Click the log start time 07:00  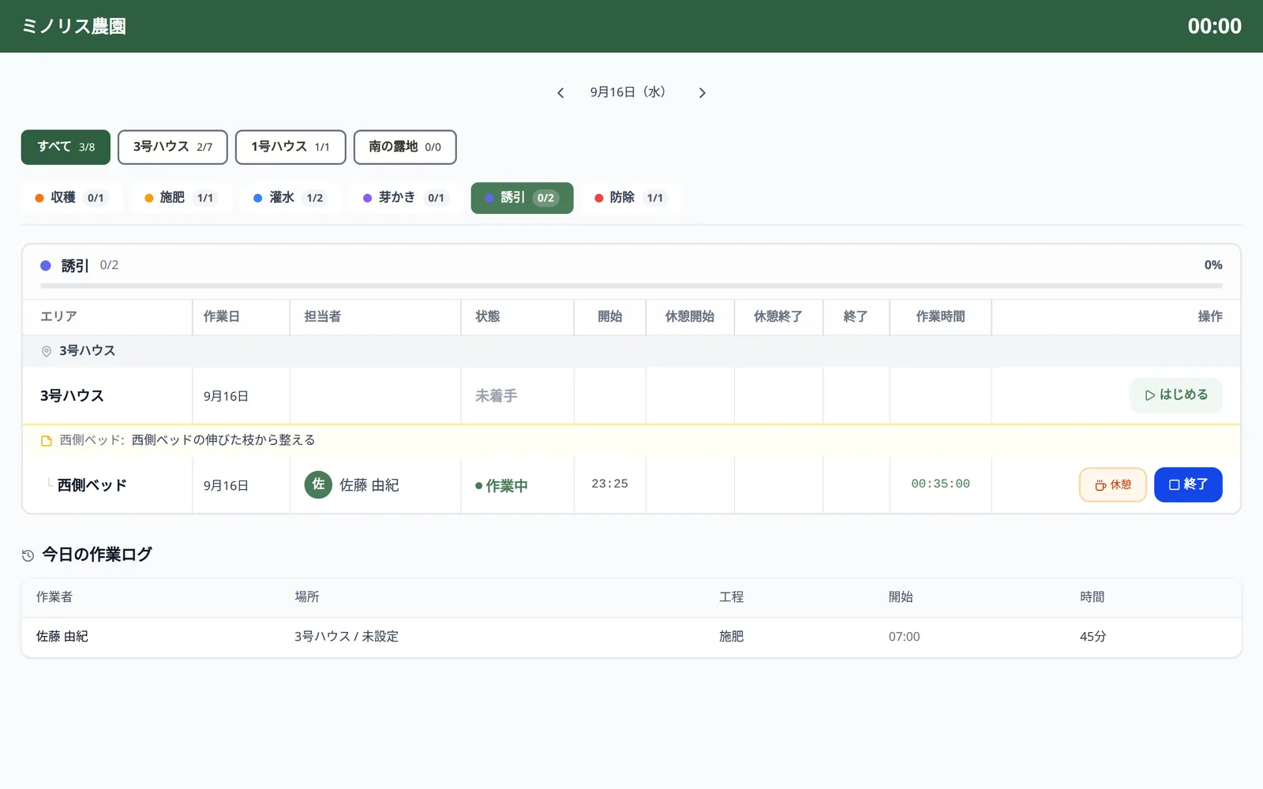[x=905, y=637]
